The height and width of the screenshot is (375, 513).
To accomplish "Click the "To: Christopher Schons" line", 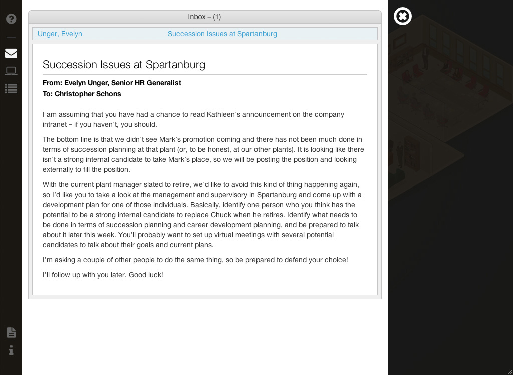I will point(82,94).
